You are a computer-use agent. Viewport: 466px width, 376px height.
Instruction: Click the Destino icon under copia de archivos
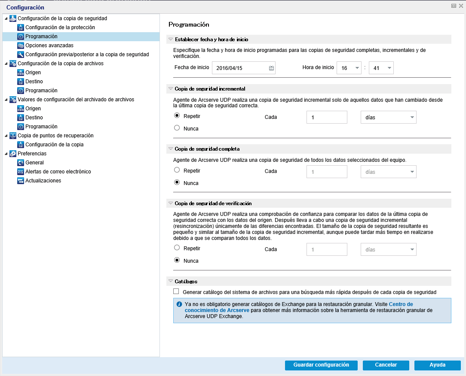click(21, 82)
